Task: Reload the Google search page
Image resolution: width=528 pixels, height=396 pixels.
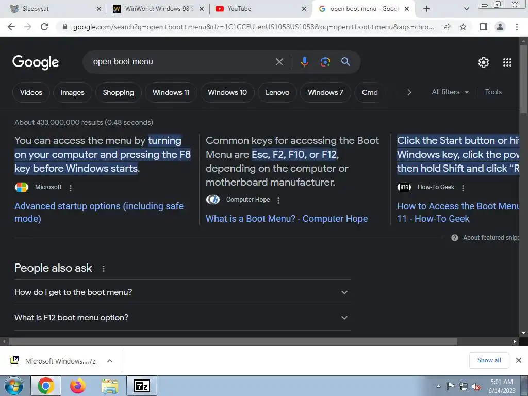Action: 44,27
